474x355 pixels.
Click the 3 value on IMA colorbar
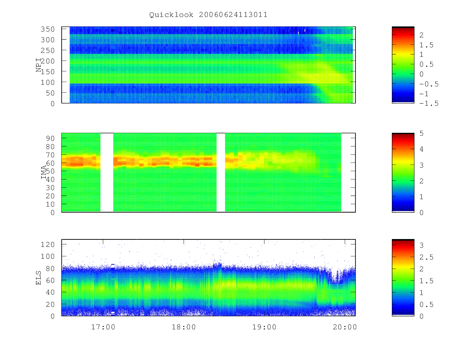[421, 165]
